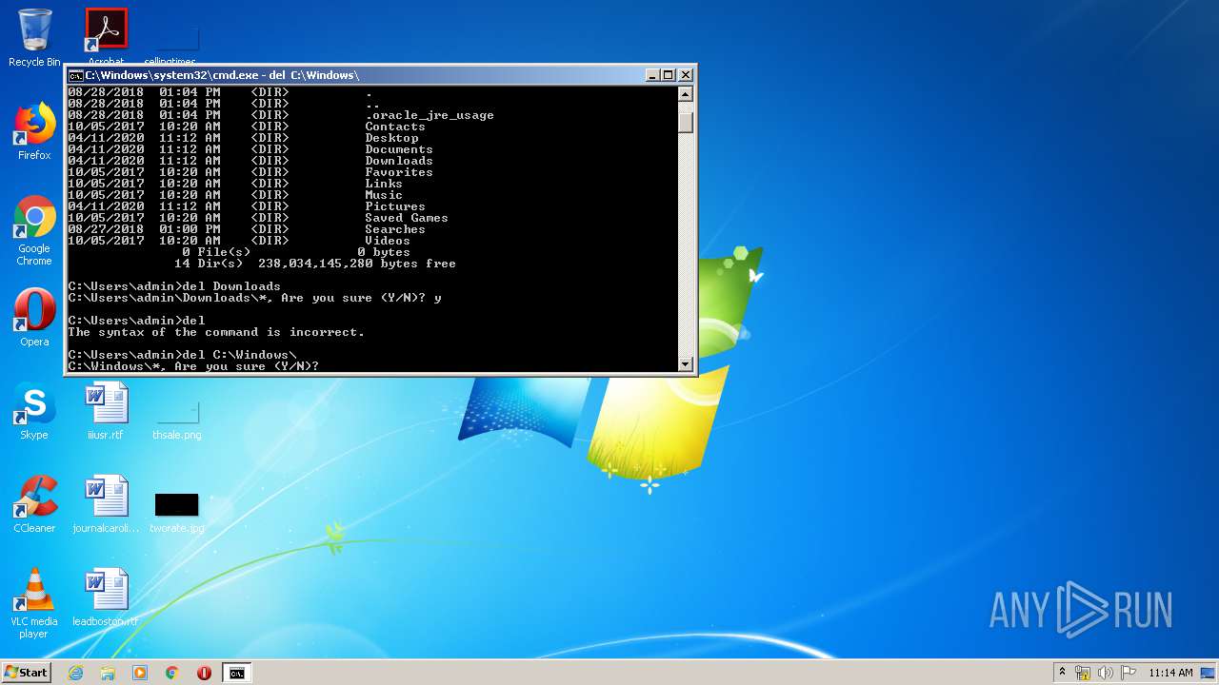Click '238,034,145,280 bytes free' text
Image resolution: width=1219 pixels, height=685 pixels.
357,264
